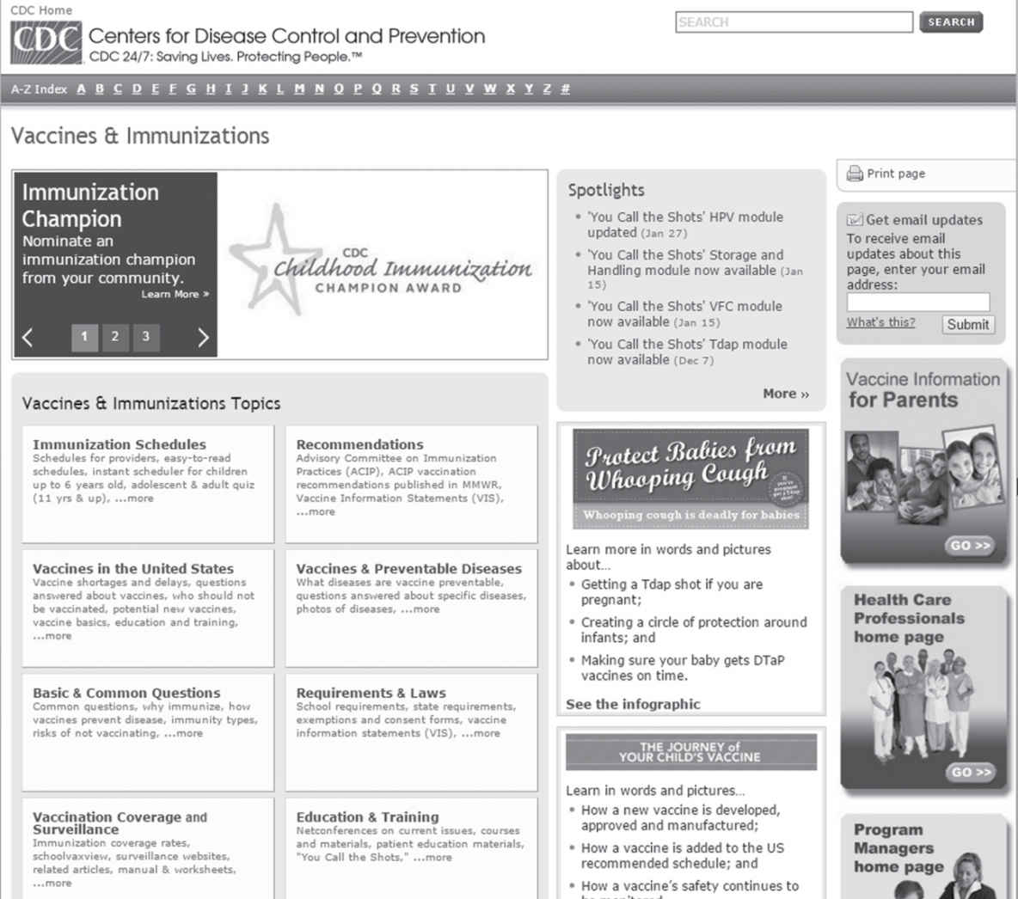Click ...more under Basic & Common Questions
The width and height of the screenshot is (1018, 899).
point(183,733)
